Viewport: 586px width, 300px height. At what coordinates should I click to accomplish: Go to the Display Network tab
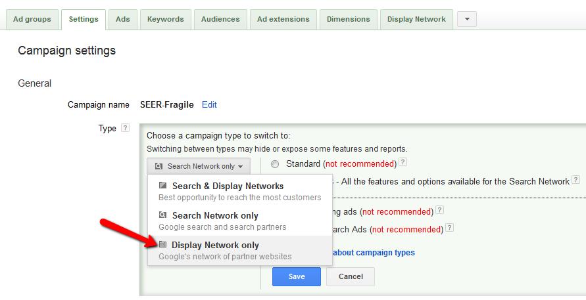coord(416,20)
